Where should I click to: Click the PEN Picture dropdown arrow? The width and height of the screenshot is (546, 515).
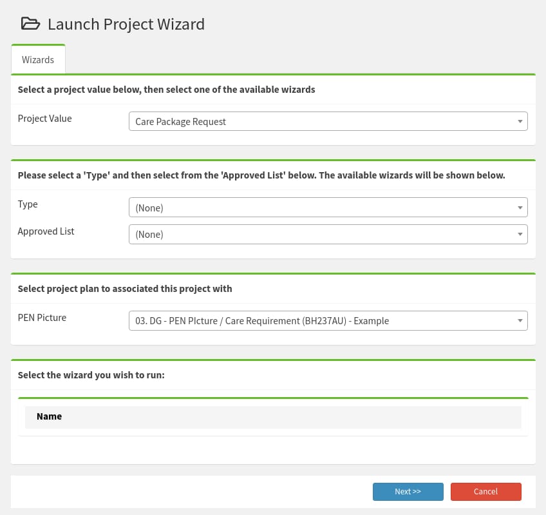click(x=520, y=320)
